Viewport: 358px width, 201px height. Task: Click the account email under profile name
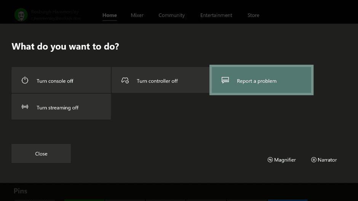[56, 18]
